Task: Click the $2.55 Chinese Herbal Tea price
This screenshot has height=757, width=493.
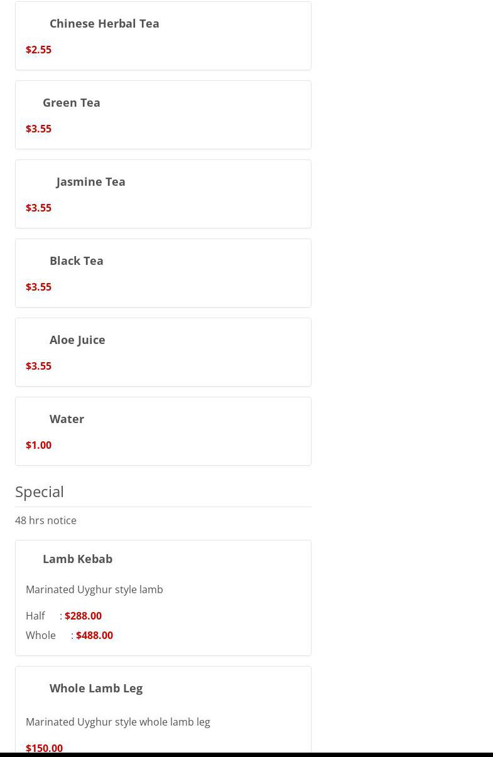Action: tap(38, 50)
